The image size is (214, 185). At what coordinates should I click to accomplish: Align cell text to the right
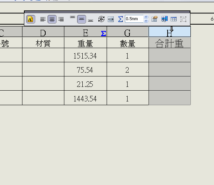coord(61,19)
